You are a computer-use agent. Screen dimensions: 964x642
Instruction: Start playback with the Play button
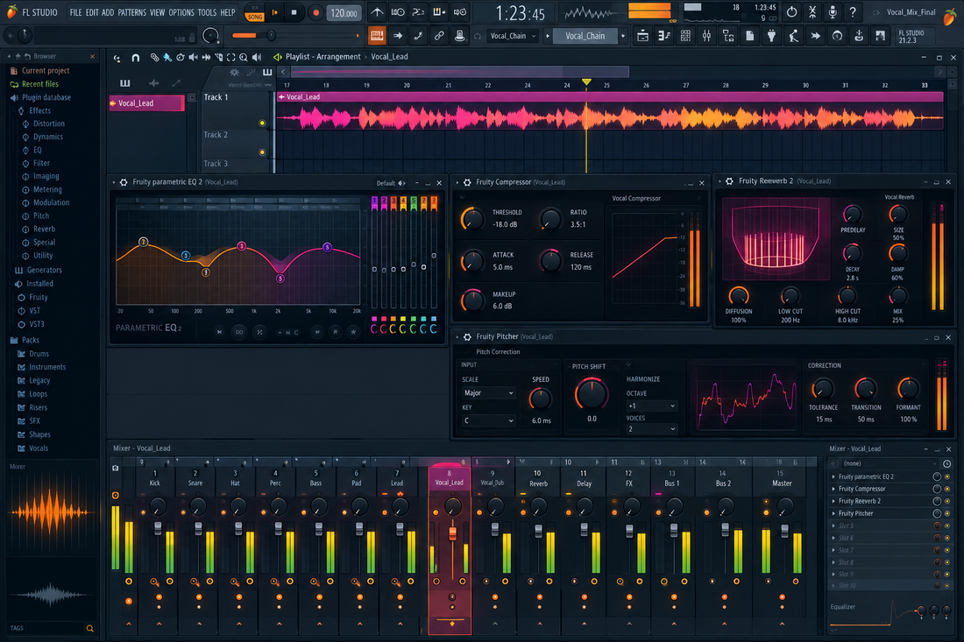click(275, 12)
